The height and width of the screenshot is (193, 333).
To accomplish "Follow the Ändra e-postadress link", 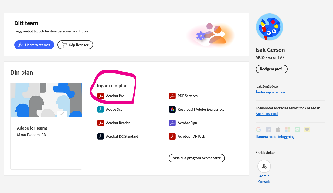I will pos(270,92).
